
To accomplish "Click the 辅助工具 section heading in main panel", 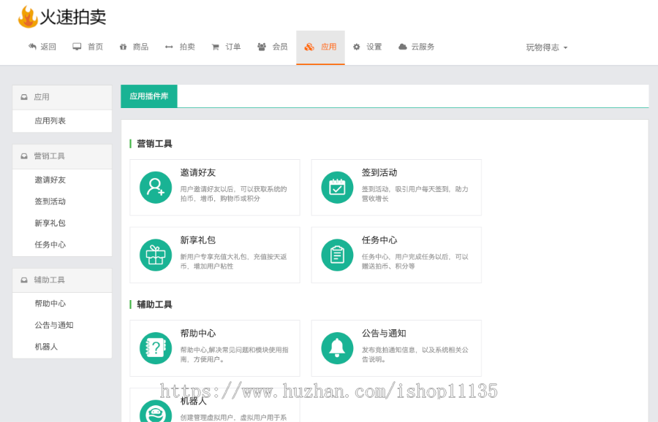I will (x=154, y=304).
